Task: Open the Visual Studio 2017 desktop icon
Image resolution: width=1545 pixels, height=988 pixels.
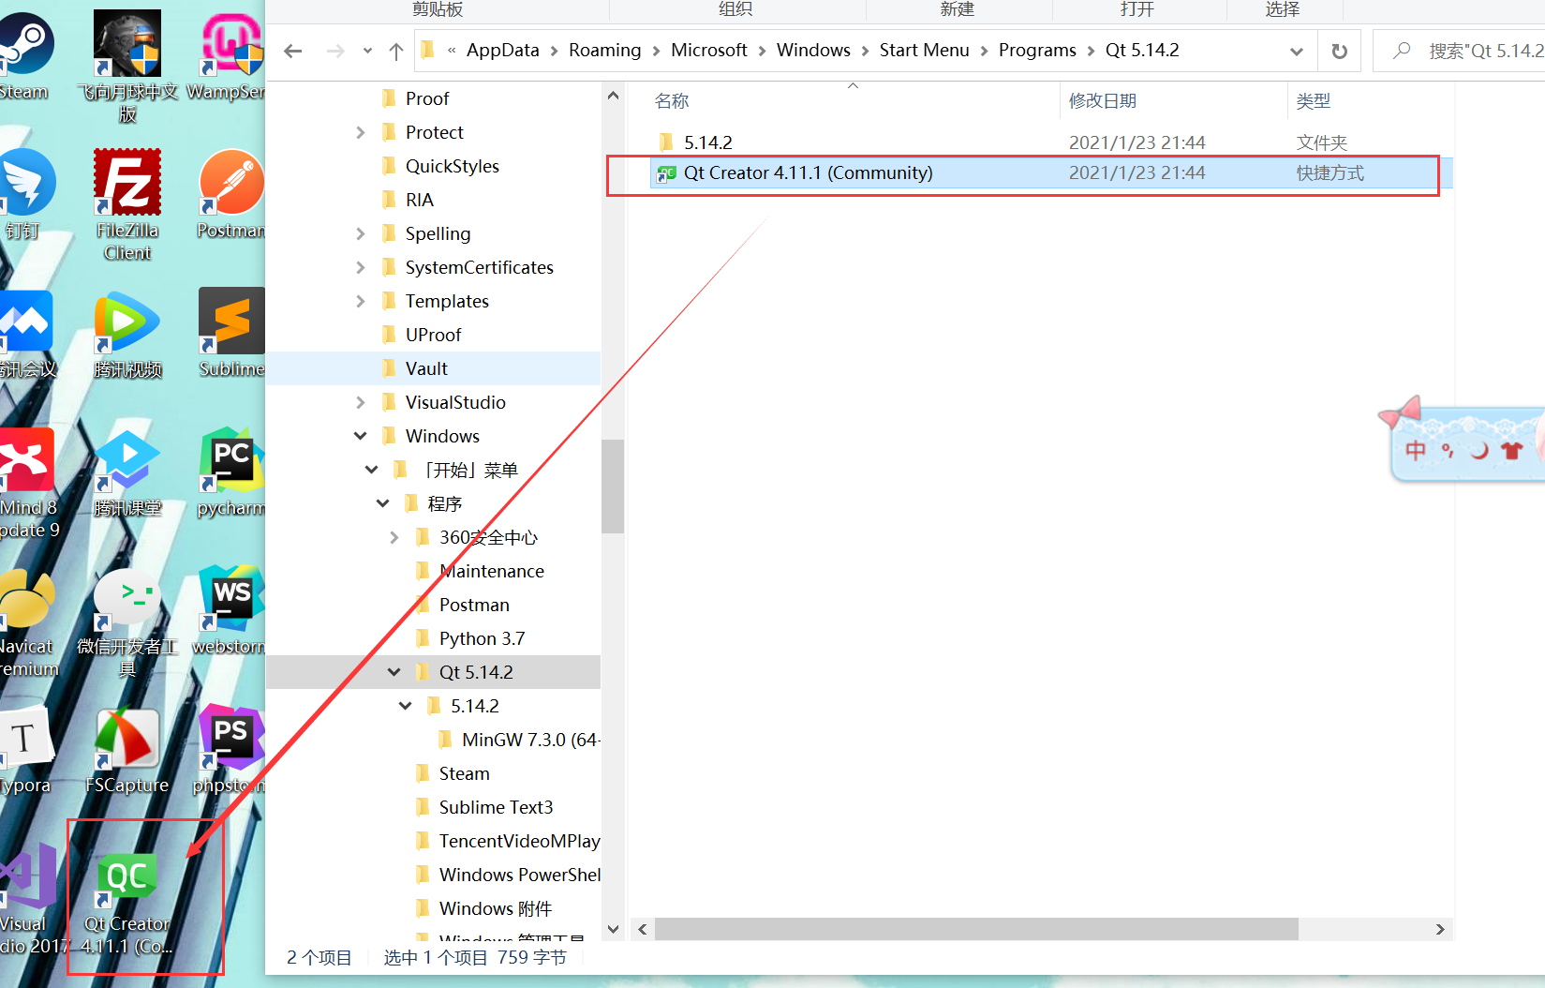Action: pos(30,898)
